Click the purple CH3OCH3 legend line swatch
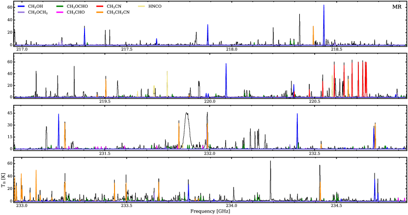Image resolution: width=408 pixels, height=215 pixels. [21, 12]
